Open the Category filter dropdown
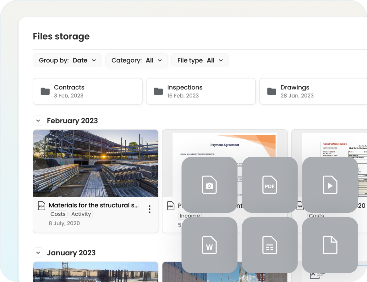The width and height of the screenshot is (367, 282). pos(136,60)
